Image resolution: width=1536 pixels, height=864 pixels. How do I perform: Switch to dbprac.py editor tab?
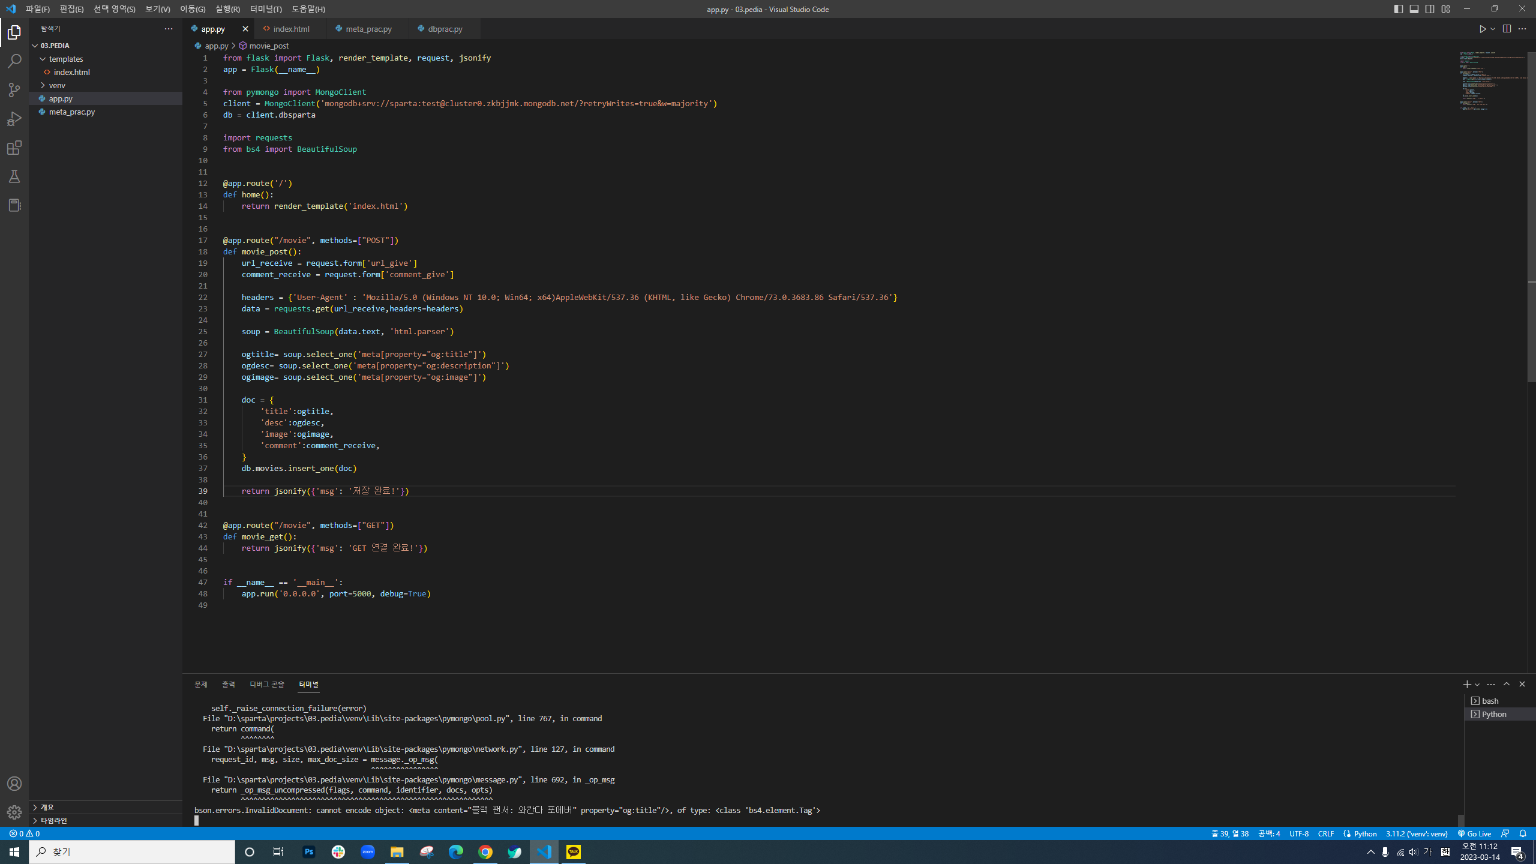[445, 29]
